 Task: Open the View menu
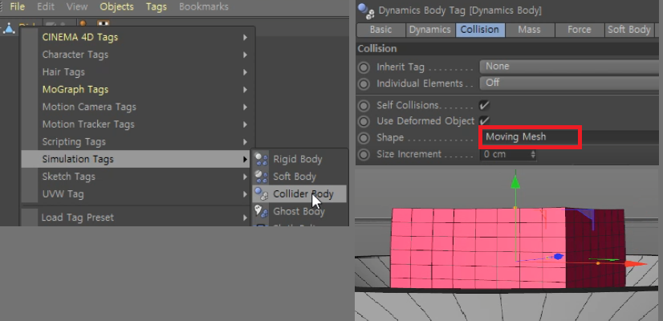click(77, 6)
